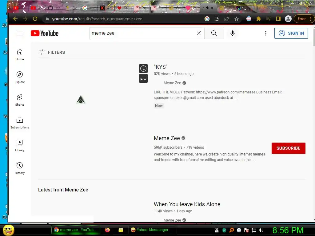This screenshot has height=236, width=315.
Task: Toggle the browser side panel
Action: tap(278, 19)
